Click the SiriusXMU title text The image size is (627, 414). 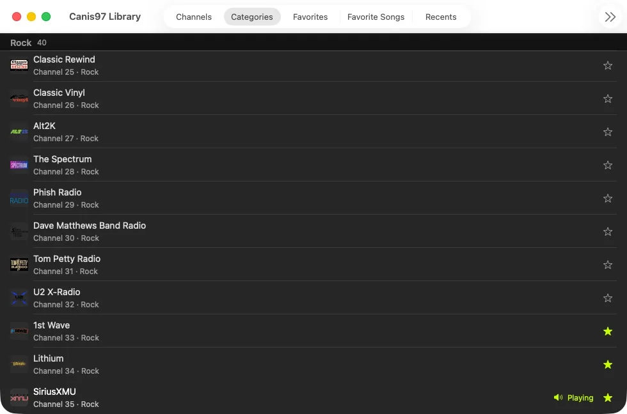pyautogui.click(x=54, y=391)
